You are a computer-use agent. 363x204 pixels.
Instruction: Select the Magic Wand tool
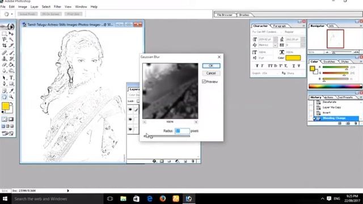pyautogui.click(x=11, y=40)
